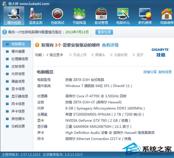
Task: Click the detection date 2013年7月13日
Action: tap(77, 32)
